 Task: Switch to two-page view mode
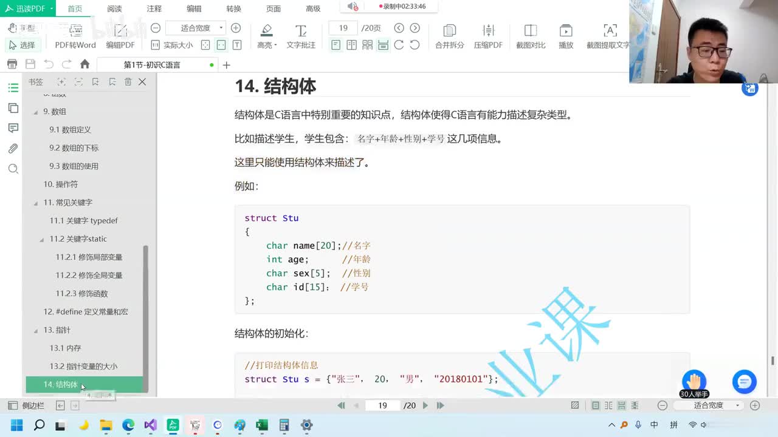(x=351, y=45)
